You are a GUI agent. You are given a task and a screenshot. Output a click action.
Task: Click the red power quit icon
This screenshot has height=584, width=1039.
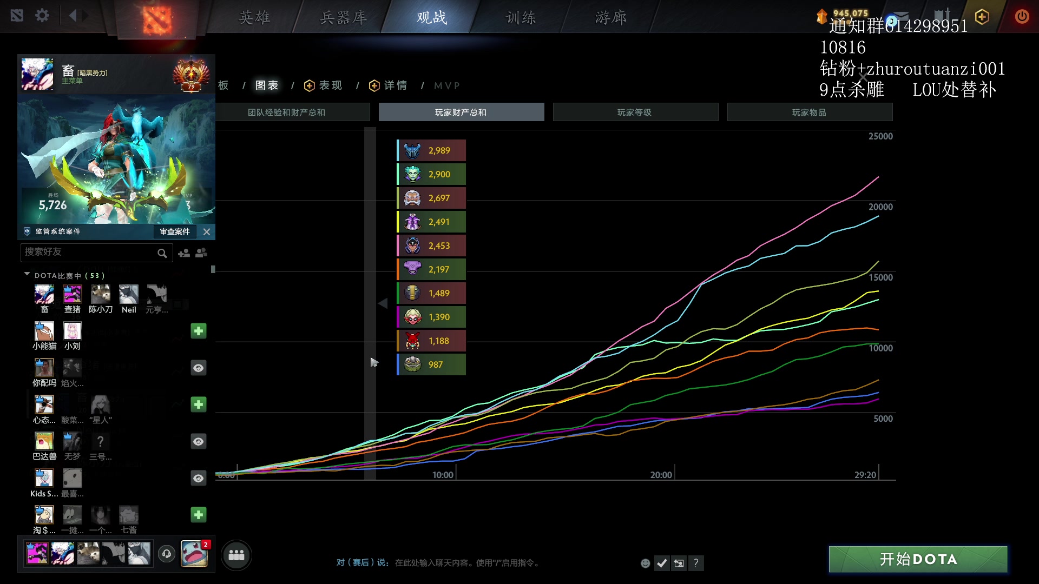[x=1021, y=16]
